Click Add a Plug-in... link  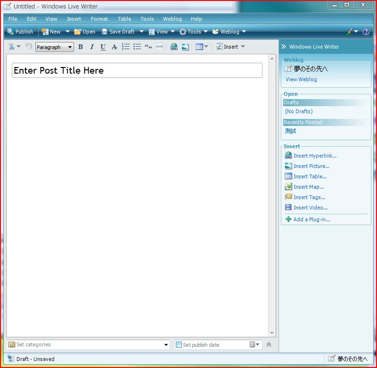pyautogui.click(x=311, y=219)
